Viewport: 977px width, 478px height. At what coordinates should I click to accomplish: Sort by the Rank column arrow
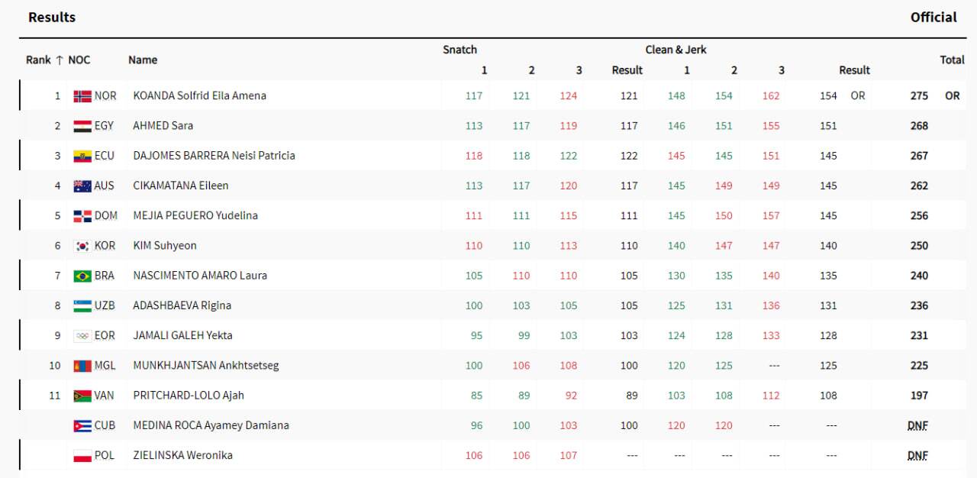click(x=59, y=60)
